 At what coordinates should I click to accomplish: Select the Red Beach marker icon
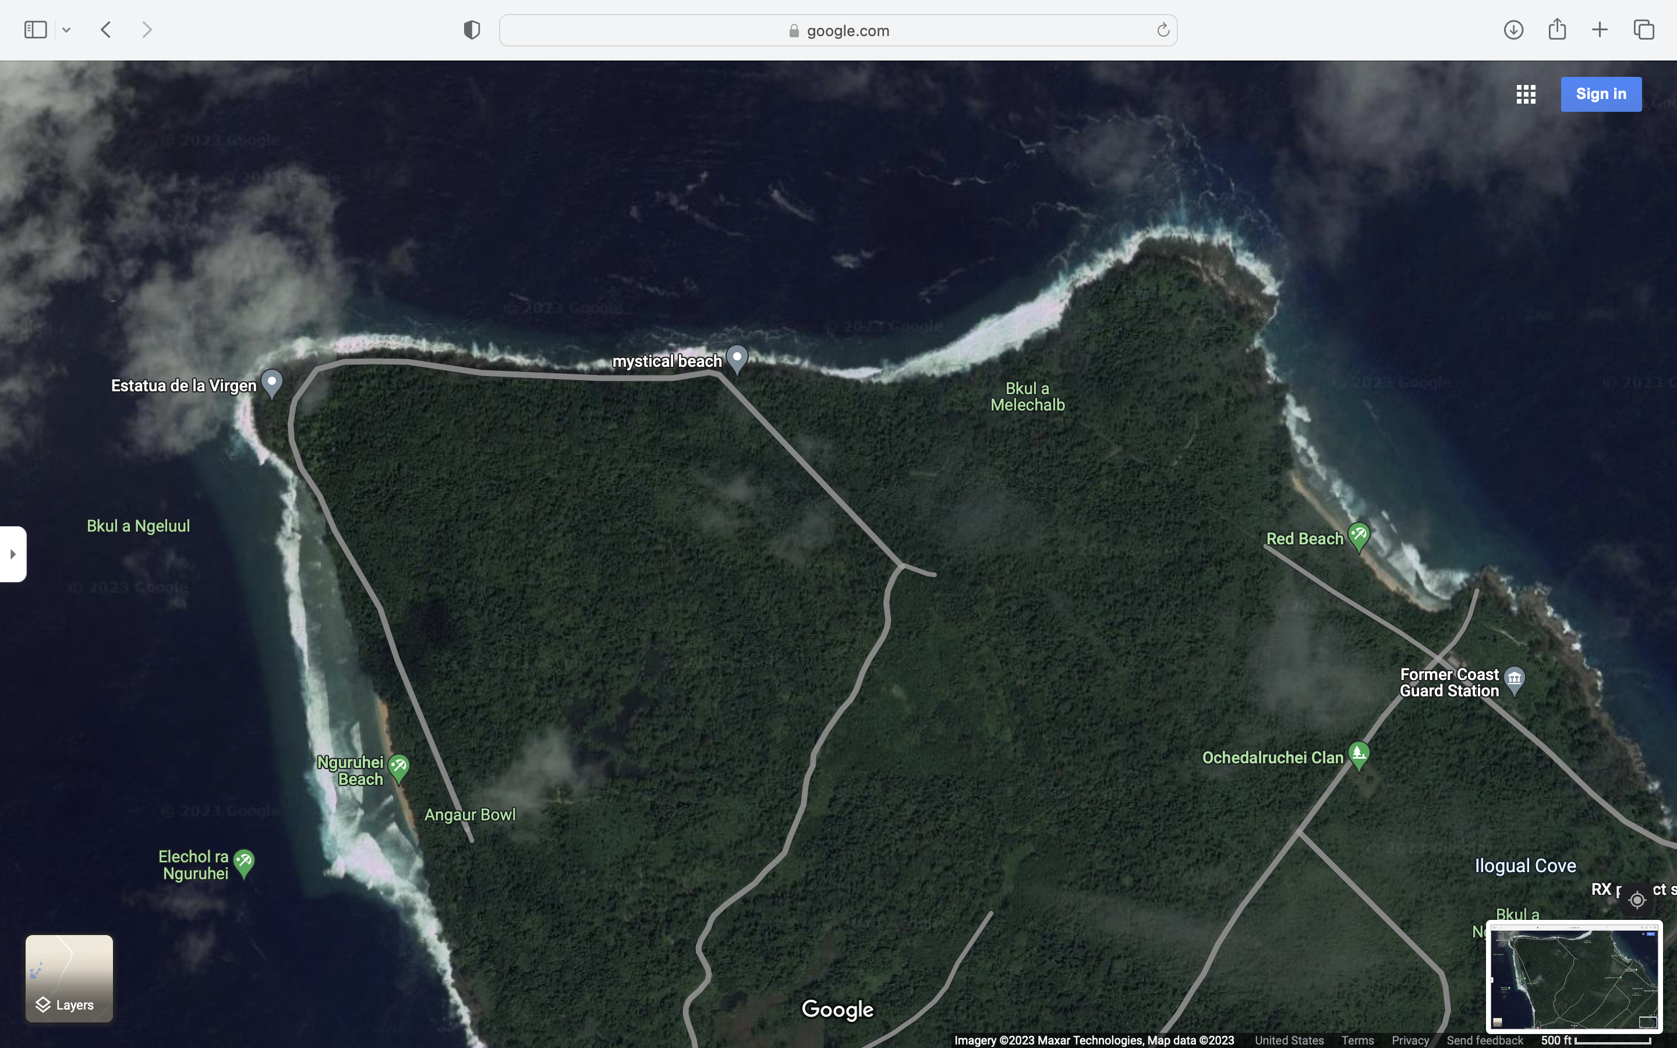point(1358,536)
